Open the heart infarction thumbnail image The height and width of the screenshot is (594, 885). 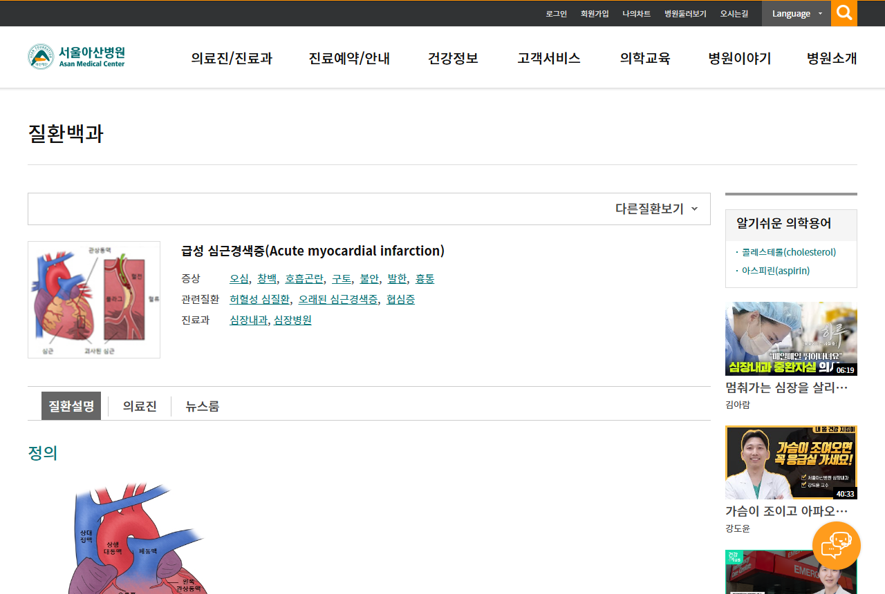click(94, 300)
